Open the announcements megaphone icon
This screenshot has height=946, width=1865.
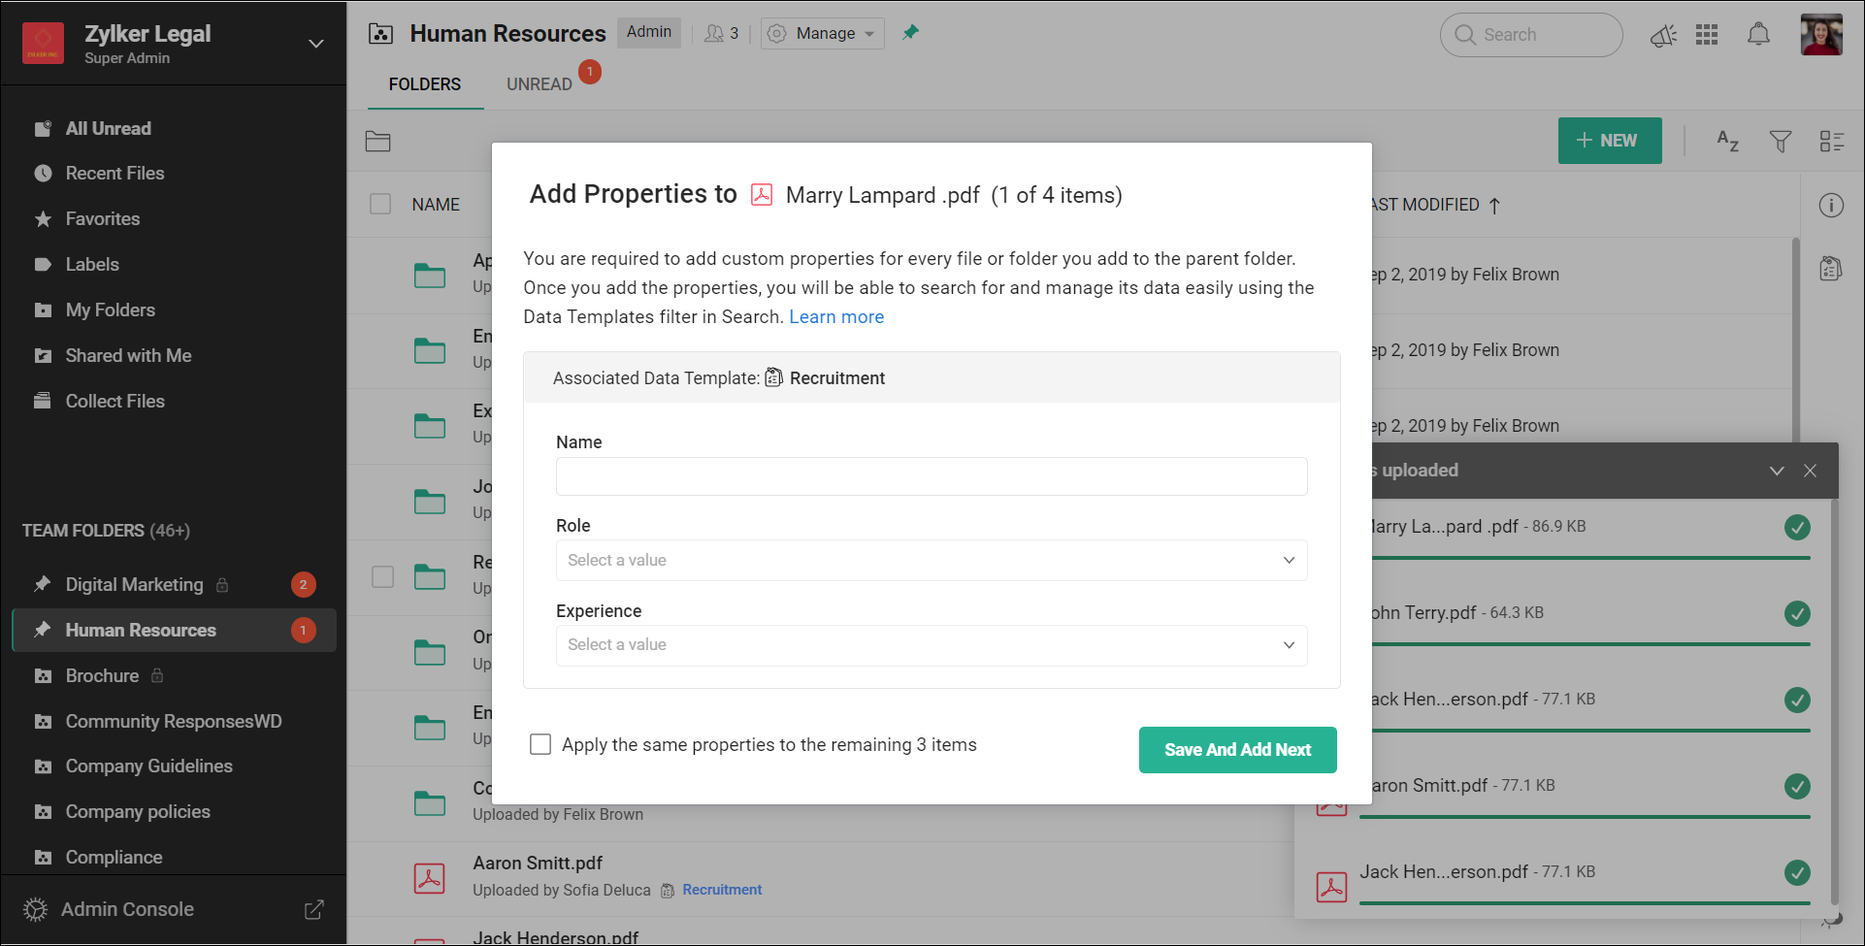[1663, 36]
